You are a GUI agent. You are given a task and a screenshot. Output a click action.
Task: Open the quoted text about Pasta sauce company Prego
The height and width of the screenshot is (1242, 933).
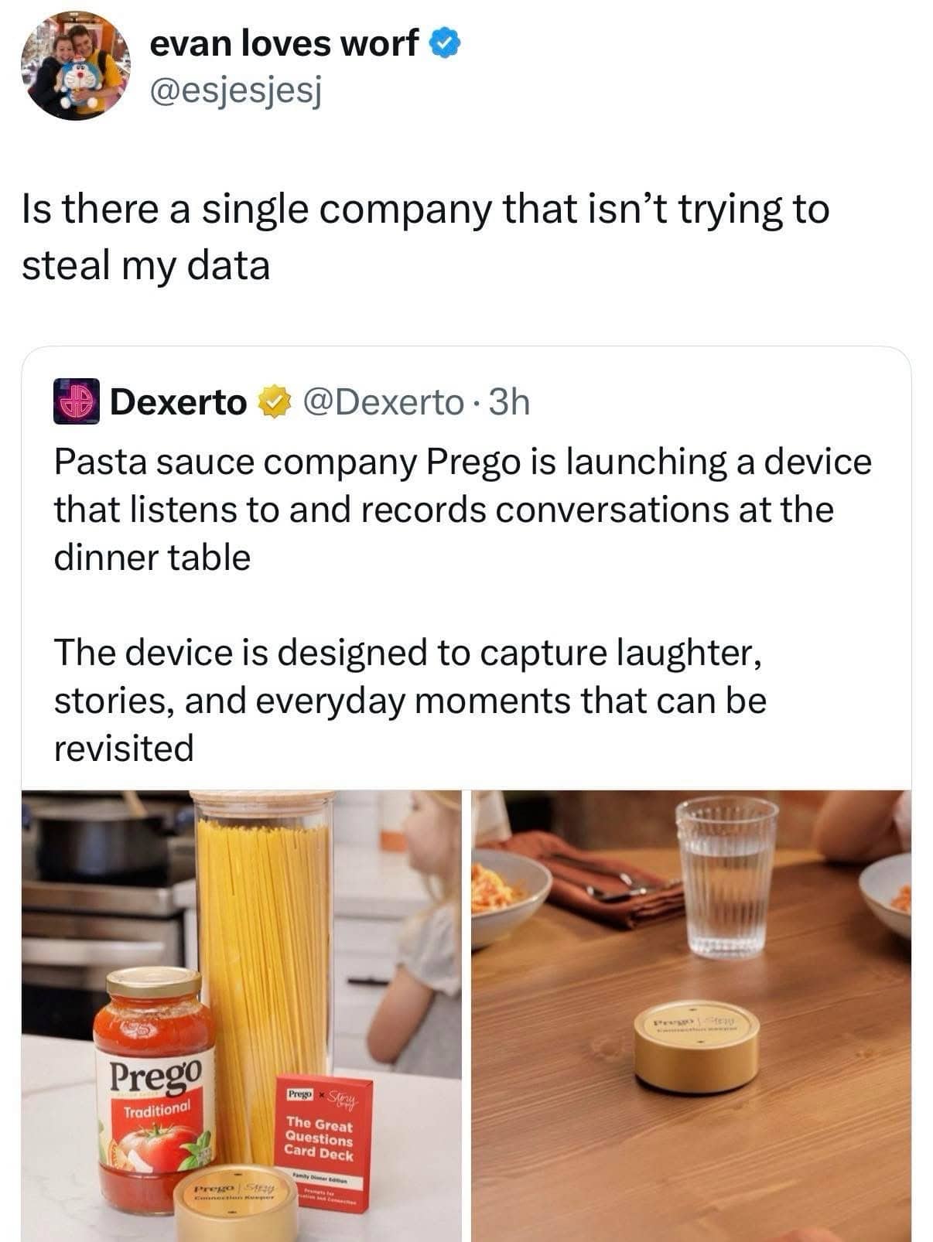(x=462, y=509)
